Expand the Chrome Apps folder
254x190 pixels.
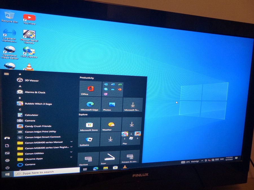click(x=71, y=158)
